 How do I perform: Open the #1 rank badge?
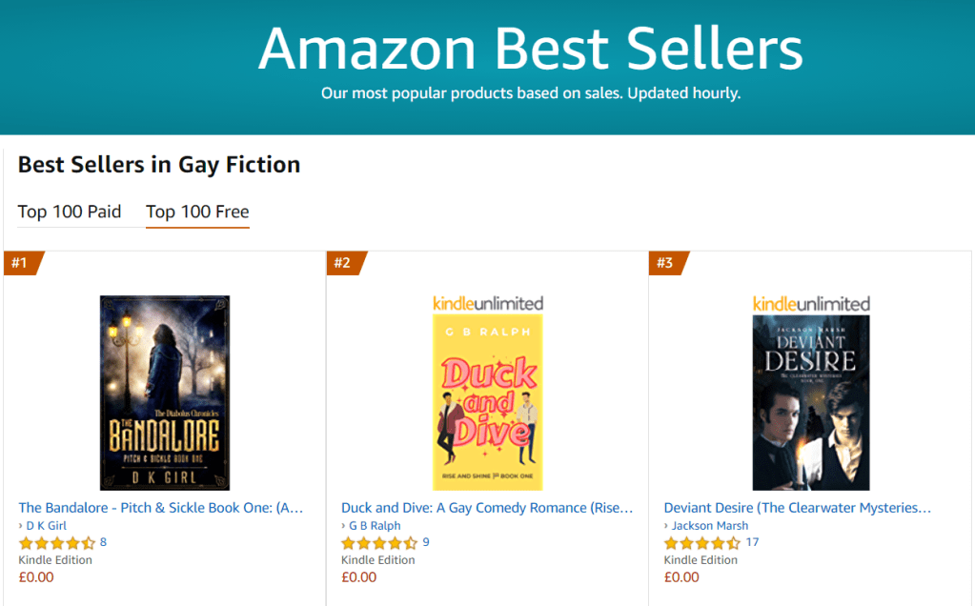[x=21, y=263]
